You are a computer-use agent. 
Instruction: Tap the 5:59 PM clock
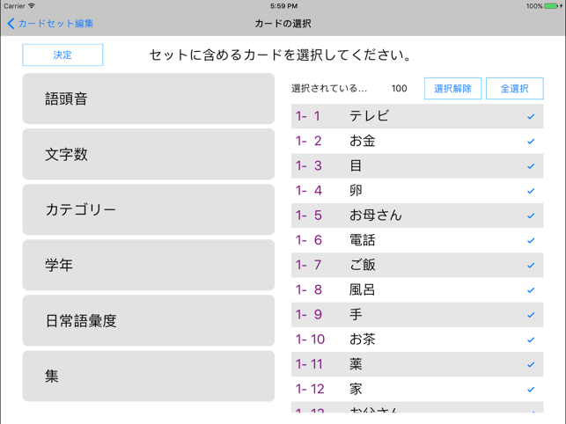pos(283,6)
